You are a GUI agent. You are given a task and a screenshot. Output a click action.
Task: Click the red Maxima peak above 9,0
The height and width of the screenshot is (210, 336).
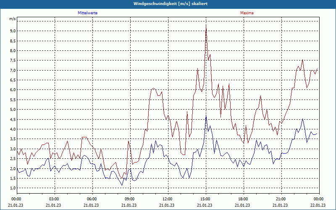click(206, 26)
